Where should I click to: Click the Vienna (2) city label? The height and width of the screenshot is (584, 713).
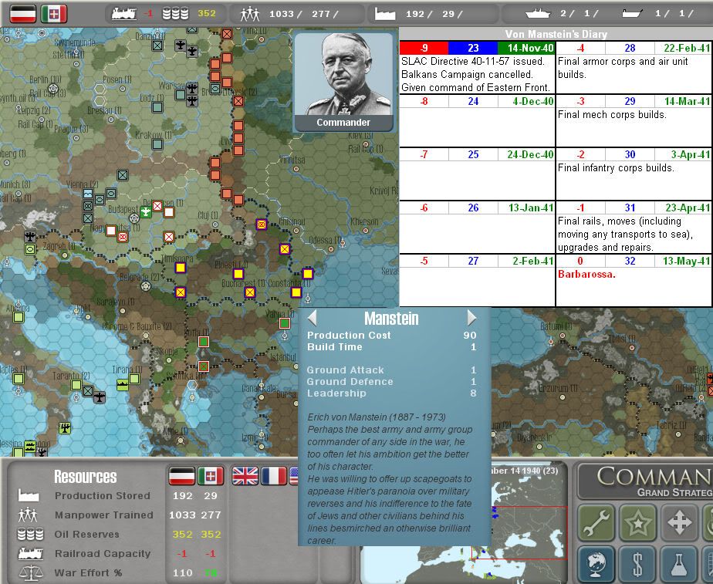coord(83,184)
